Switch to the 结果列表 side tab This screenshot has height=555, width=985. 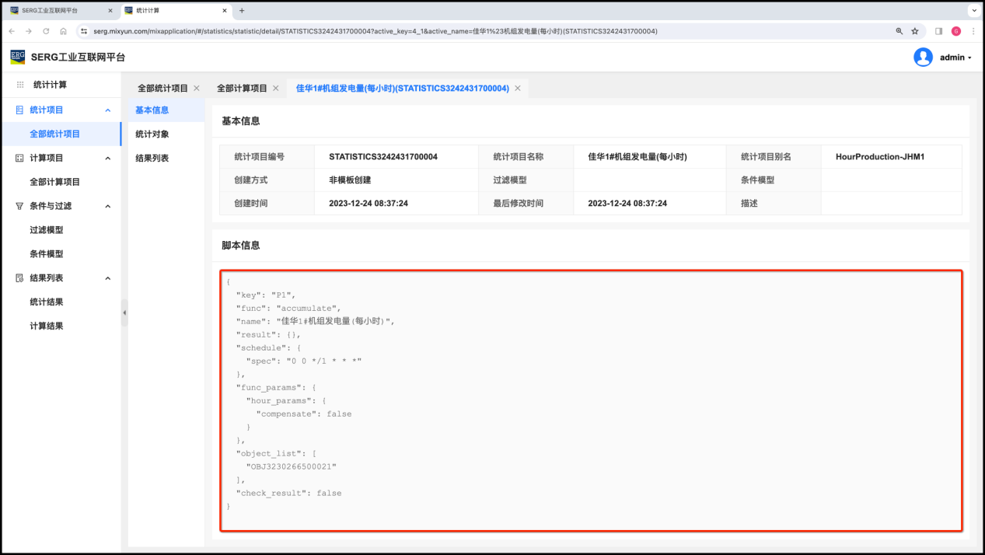point(152,159)
